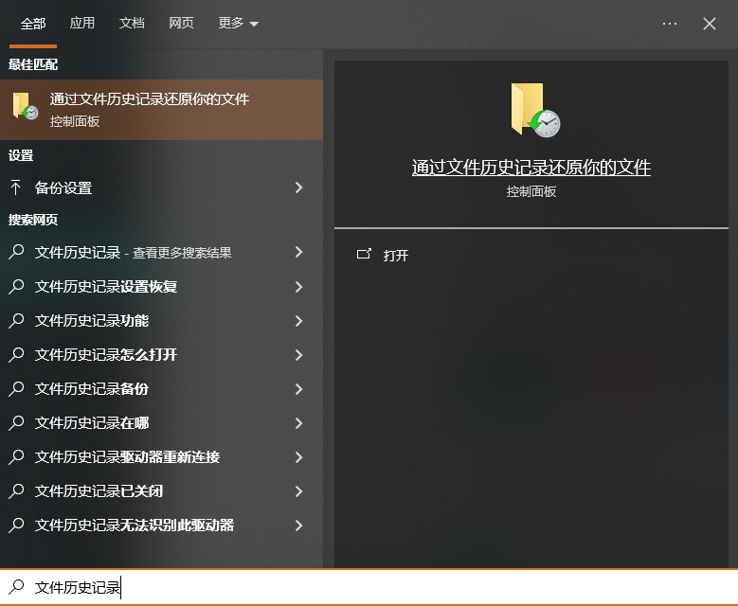Expand chevron for 文件历史记录功能
738x606 pixels.
pos(298,321)
